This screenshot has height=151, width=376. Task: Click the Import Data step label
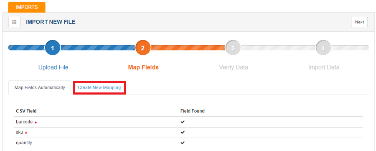[324, 67]
